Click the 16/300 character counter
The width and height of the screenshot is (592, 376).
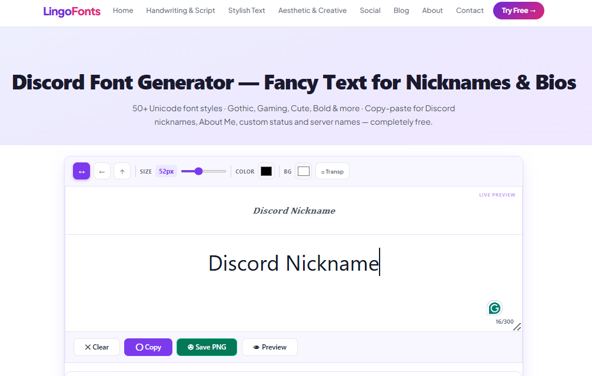click(504, 322)
